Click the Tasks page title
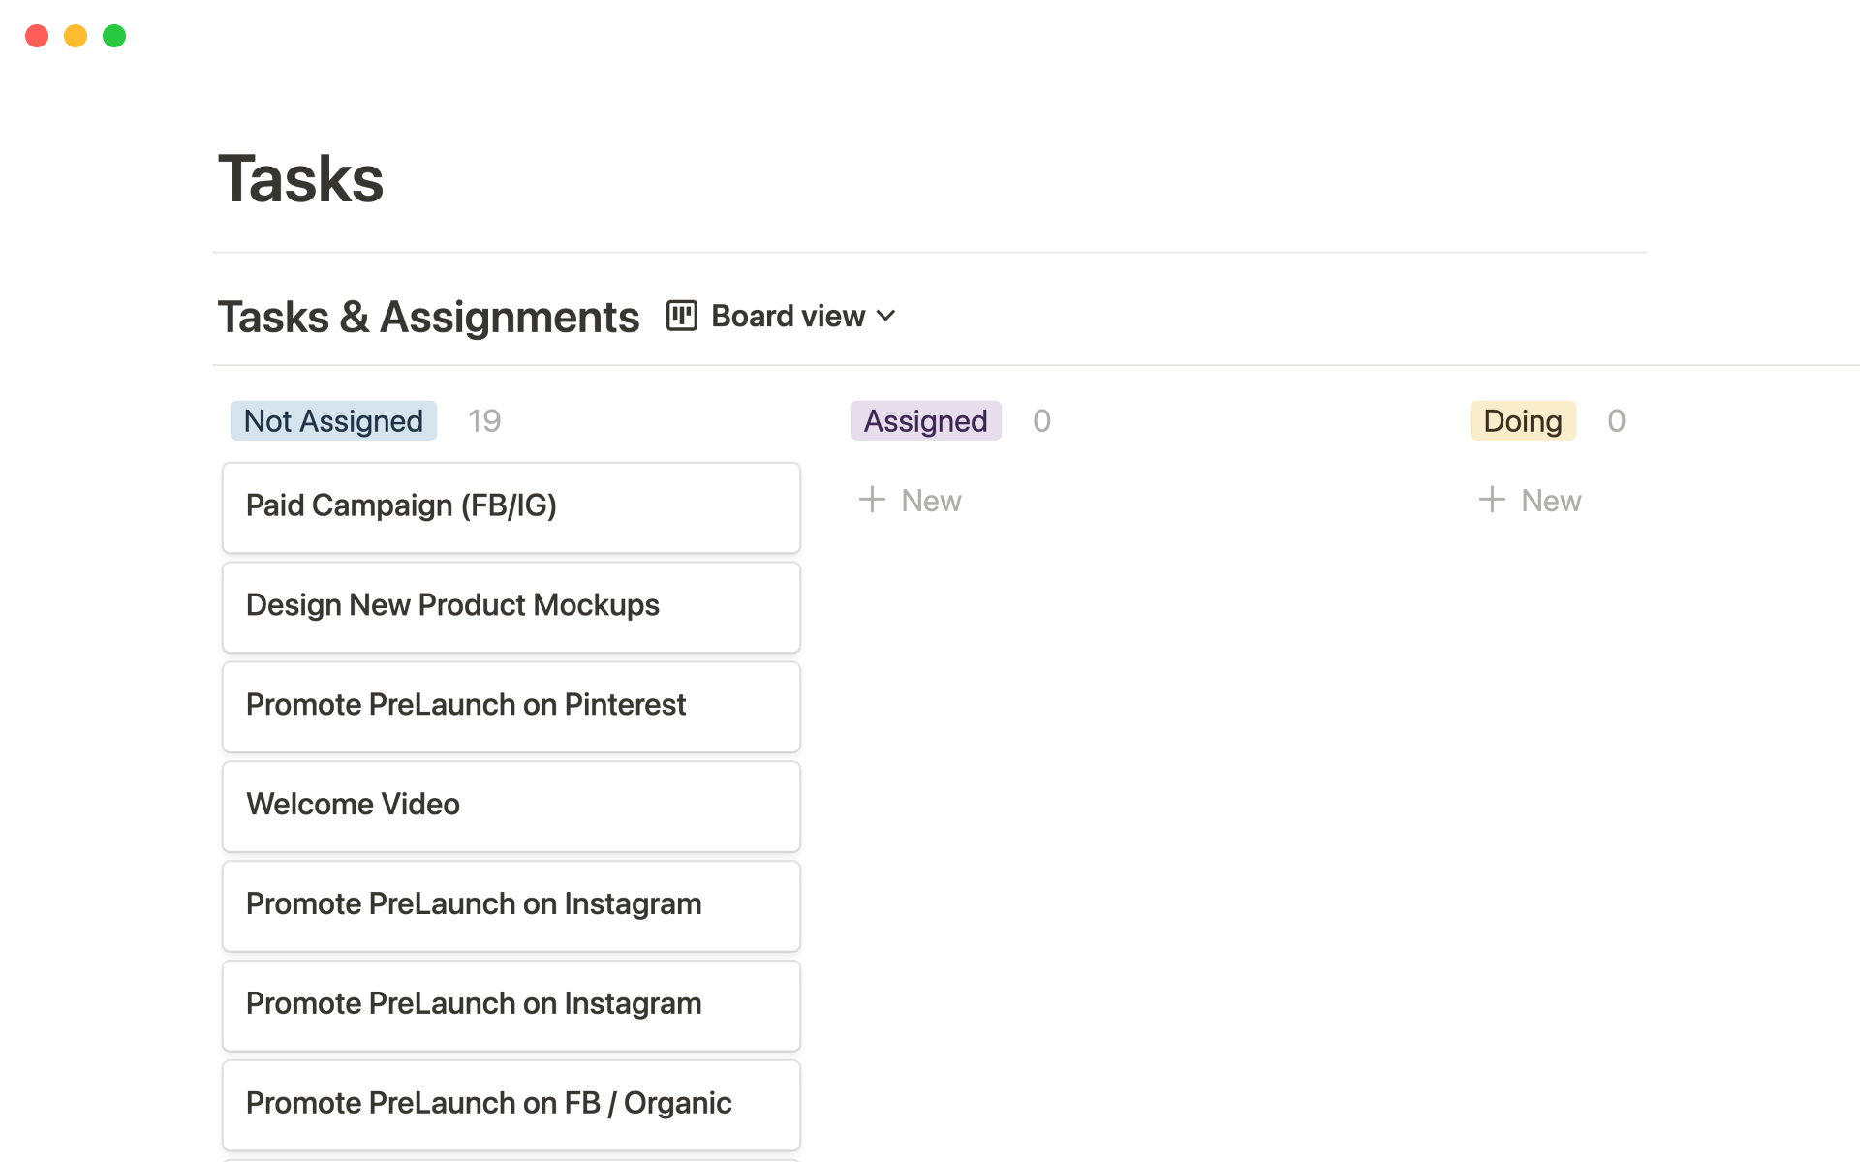 coord(301,179)
